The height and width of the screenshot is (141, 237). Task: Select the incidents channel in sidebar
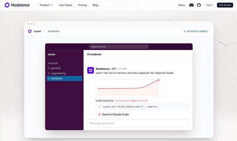(x=64, y=78)
